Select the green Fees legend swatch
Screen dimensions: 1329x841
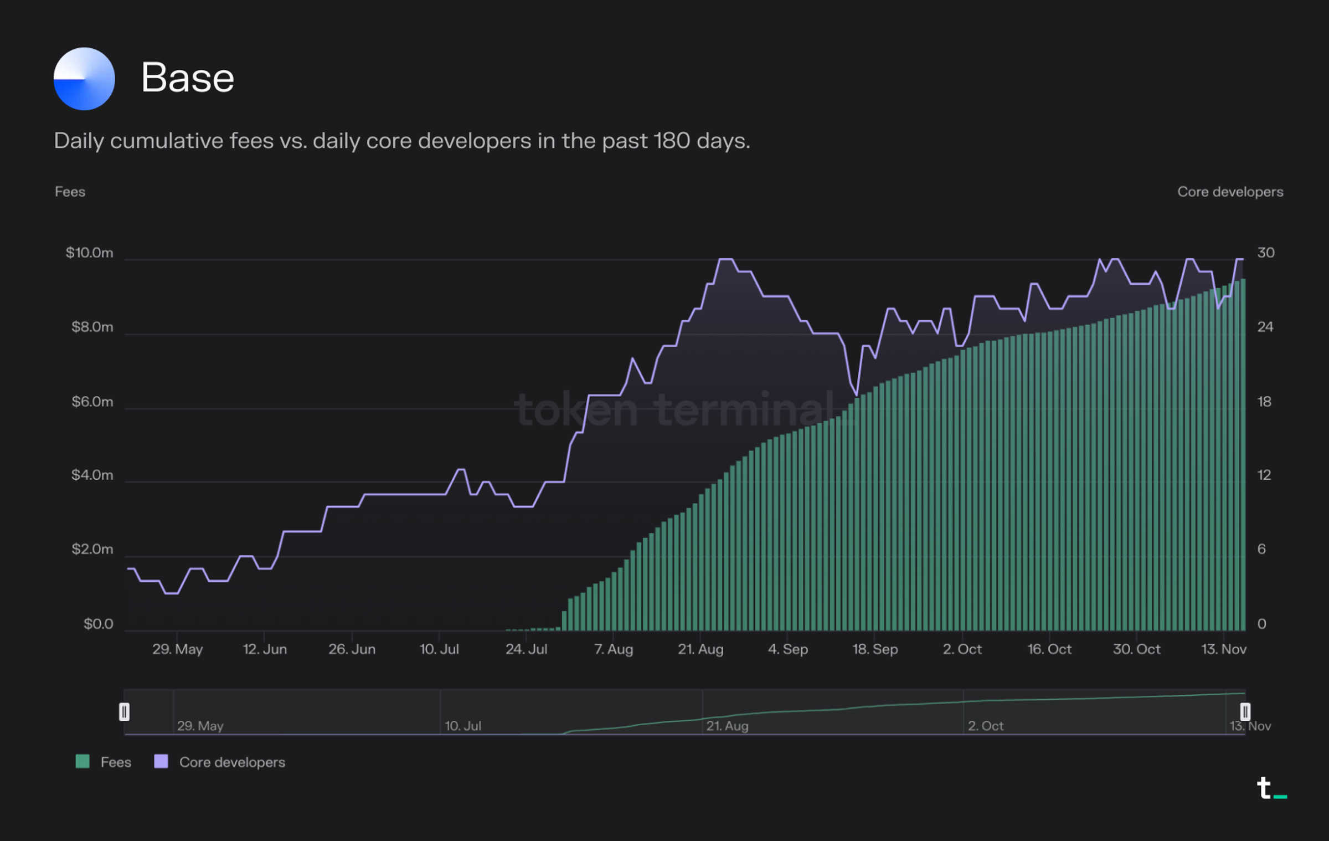tap(83, 762)
